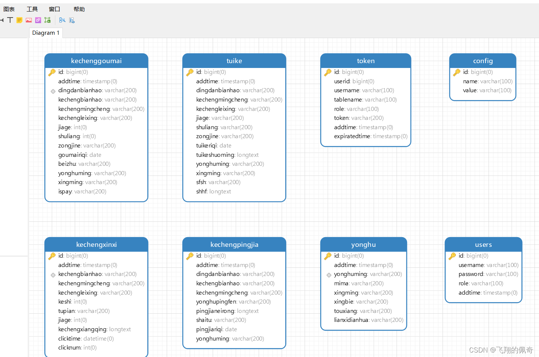This screenshot has height=357, width=539.
Task: Click the auto layout toolbar icon
Action: (62, 20)
